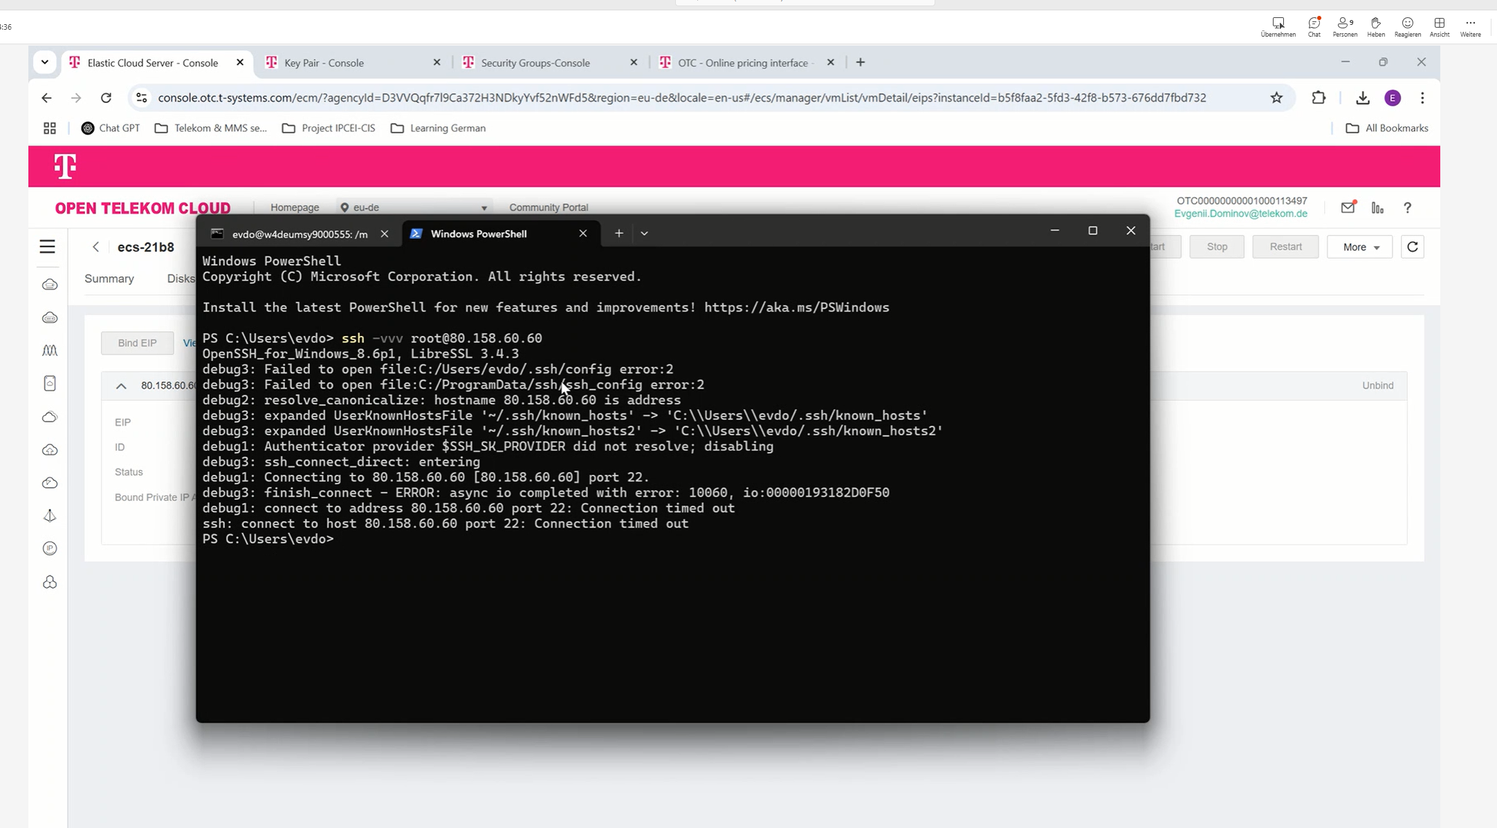Add a new terminal tab with the plus button
Screen dimensions: 1497x828
click(618, 234)
